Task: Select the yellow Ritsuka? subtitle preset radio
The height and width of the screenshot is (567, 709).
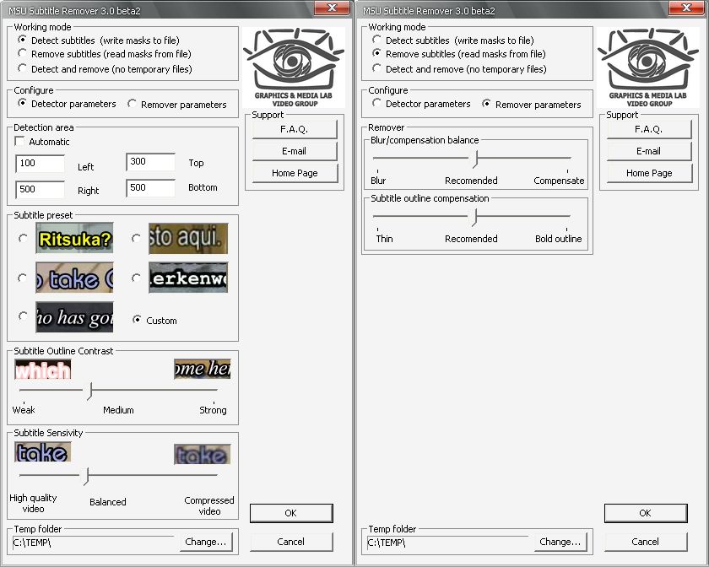Action: [23, 238]
